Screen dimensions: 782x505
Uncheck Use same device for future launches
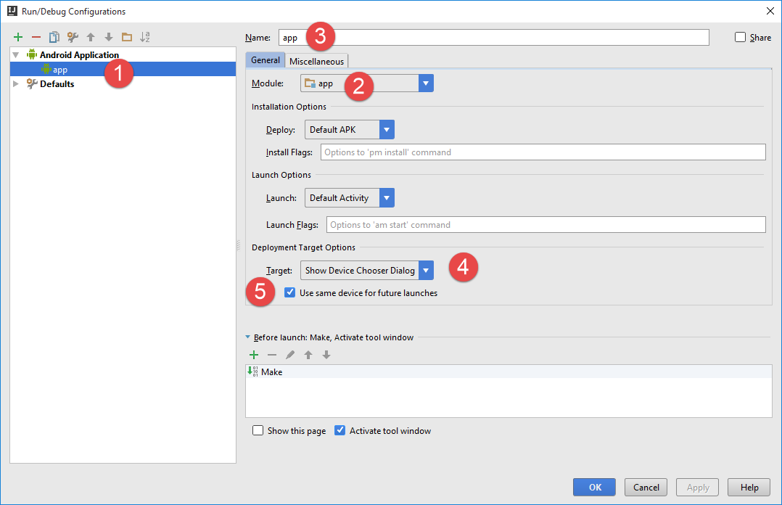pyautogui.click(x=290, y=293)
